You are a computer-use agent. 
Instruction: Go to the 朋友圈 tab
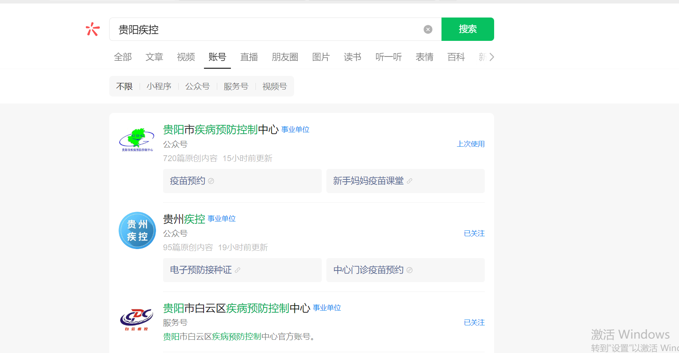pos(285,57)
